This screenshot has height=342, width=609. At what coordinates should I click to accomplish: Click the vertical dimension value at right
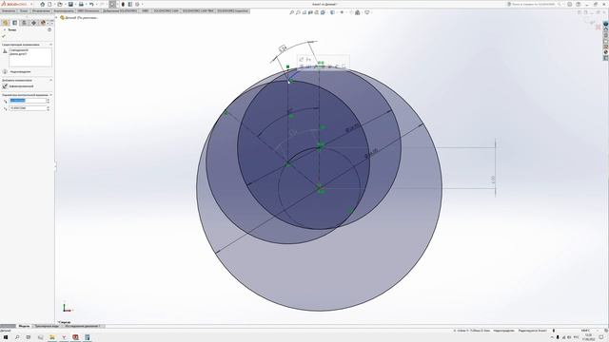pyautogui.click(x=493, y=180)
